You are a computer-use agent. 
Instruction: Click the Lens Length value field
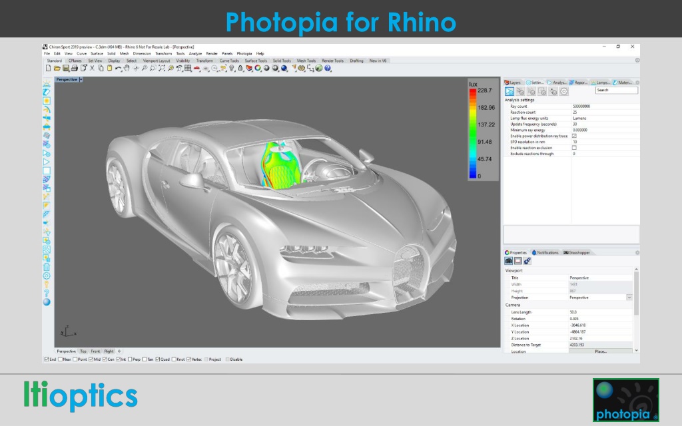click(x=601, y=312)
